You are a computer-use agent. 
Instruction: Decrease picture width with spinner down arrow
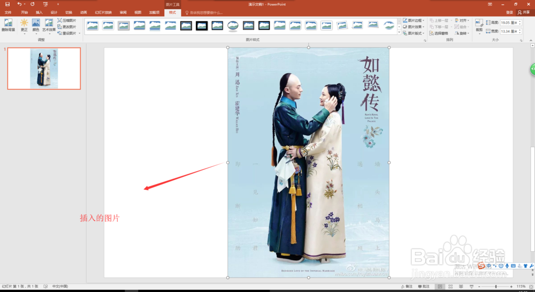coord(520,33)
